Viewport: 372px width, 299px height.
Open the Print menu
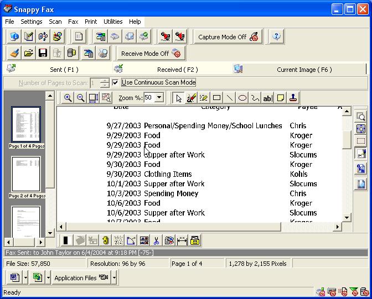click(91, 22)
